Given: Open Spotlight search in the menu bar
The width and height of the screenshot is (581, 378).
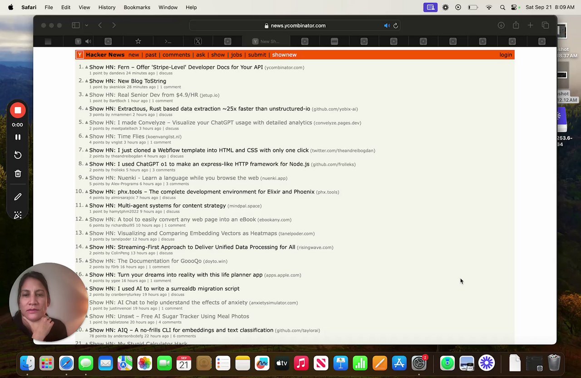Looking at the screenshot, I should point(502,7).
